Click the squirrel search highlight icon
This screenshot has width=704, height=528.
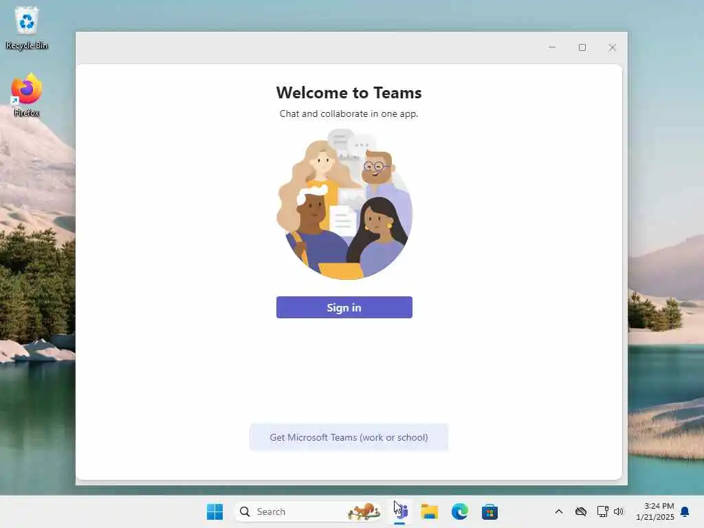[x=364, y=511]
